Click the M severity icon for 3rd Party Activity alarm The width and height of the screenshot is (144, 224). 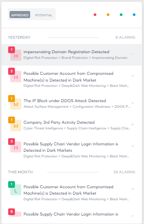point(16,125)
